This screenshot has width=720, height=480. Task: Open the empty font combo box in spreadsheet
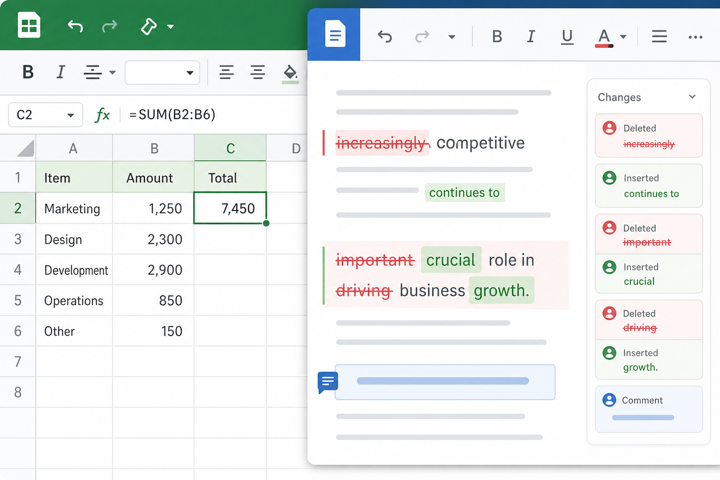coord(162,72)
